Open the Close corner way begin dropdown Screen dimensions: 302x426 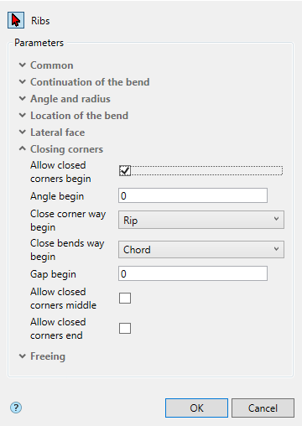(201, 220)
